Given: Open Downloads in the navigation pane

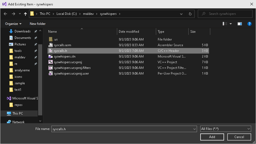Looking at the screenshot, I should click(x=22, y=31).
